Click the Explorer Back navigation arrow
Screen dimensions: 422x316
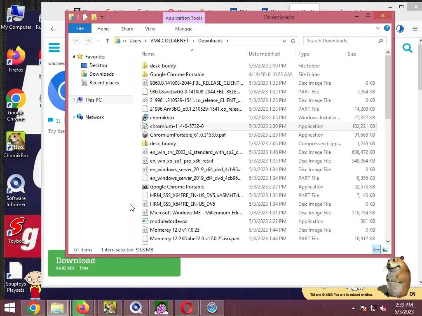click(x=76, y=41)
